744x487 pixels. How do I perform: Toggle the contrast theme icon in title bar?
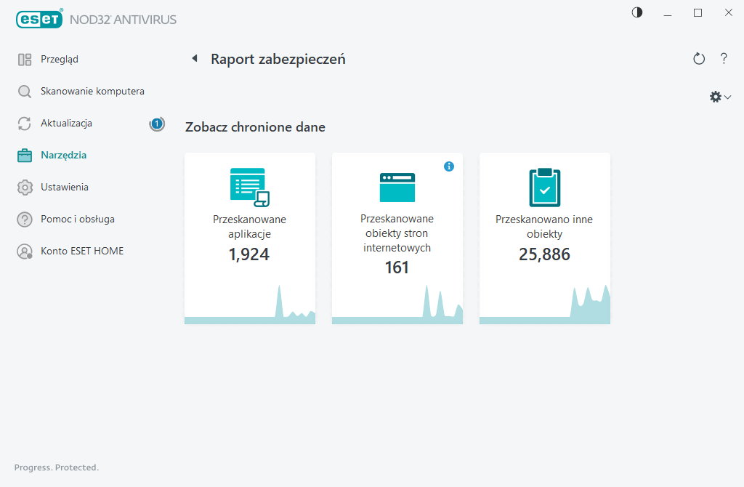(637, 12)
